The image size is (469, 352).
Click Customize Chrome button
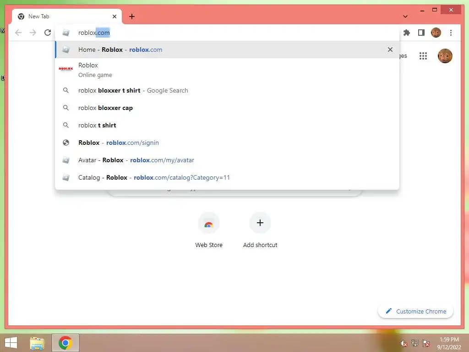(x=416, y=311)
